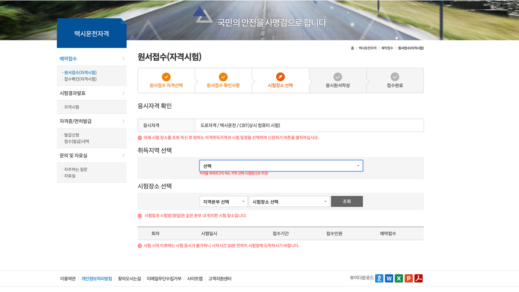Click the Excel viewer download icon
This screenshot has height=292, width=519.
click(399, 278)
